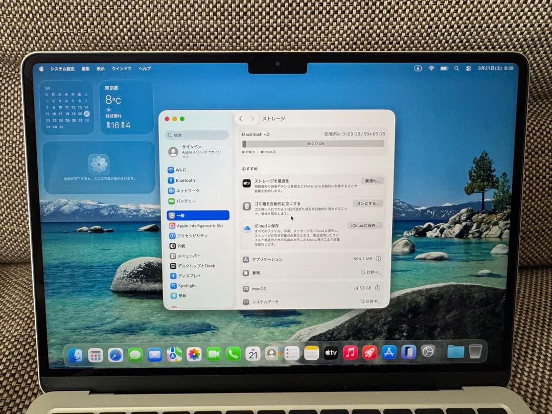Launch FaceTime from the Dock
552x414 pixels.
click(x=214, y=354)
